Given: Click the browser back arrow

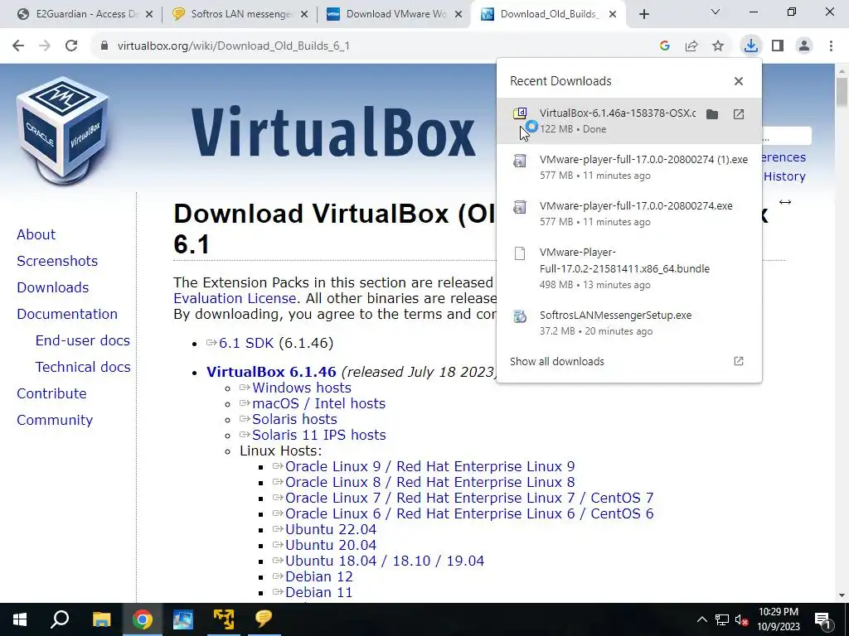Looking at the screenshot, I should [x=18, y=46].
